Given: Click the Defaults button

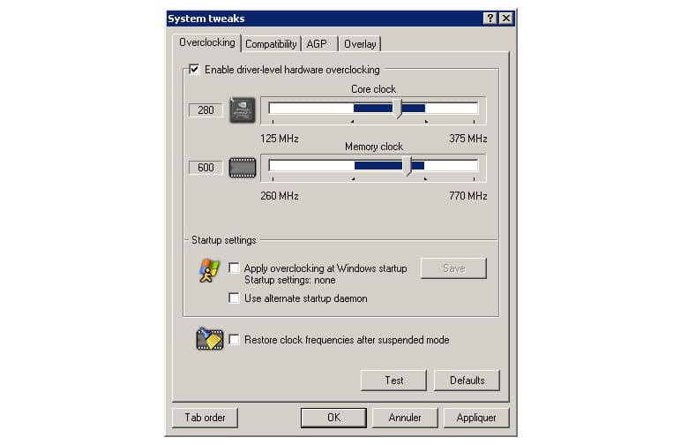Looking at the screenshot, I should coord(467,381).
